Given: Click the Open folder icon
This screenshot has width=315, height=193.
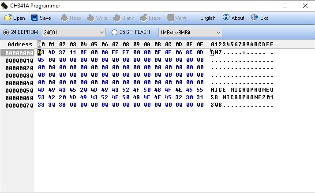Looking at the screenshot, I should tap(8, 18).
